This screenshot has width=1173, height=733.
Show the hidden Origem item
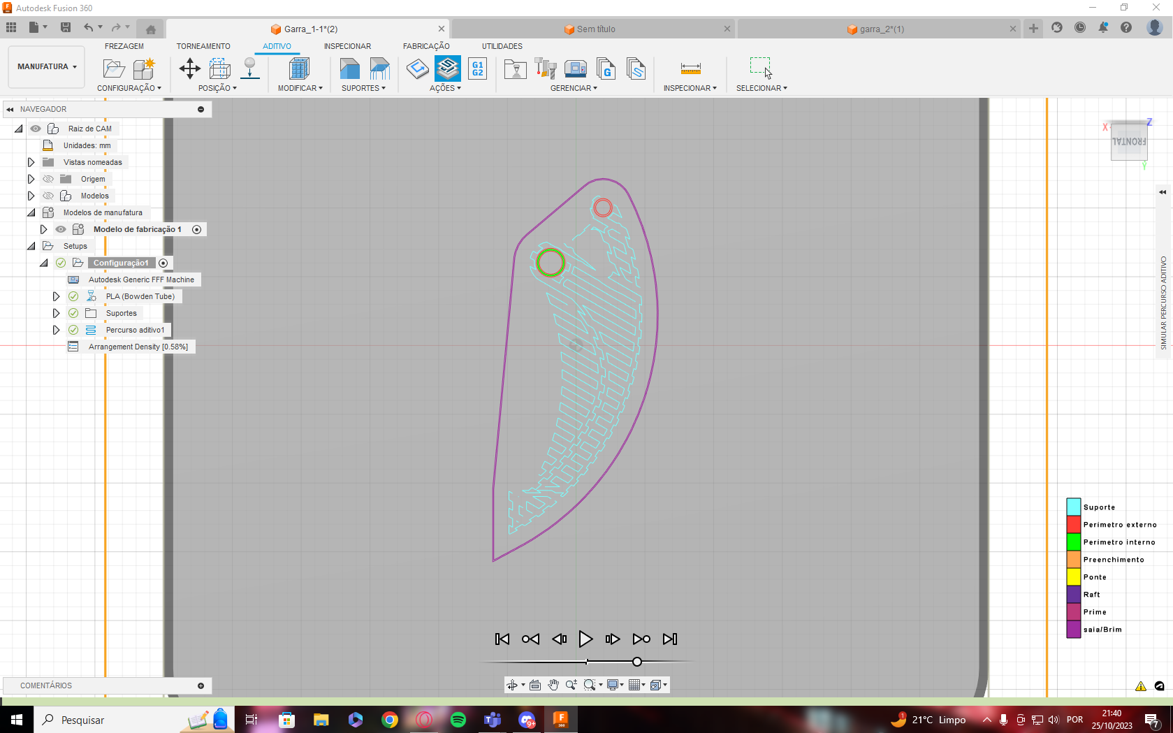tap(48, 179)
